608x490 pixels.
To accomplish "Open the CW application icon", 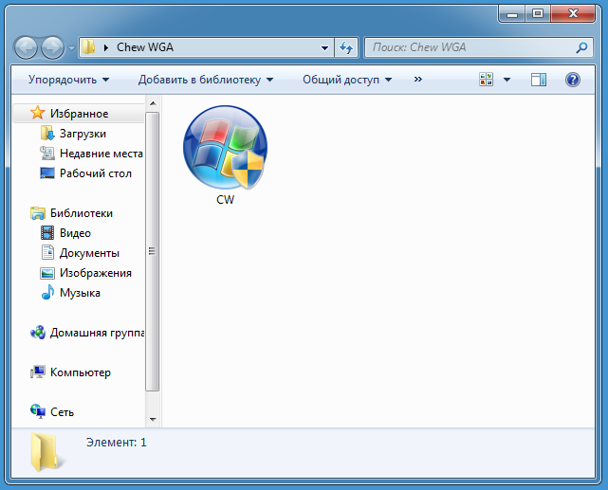I will click(x=225, y=149).
